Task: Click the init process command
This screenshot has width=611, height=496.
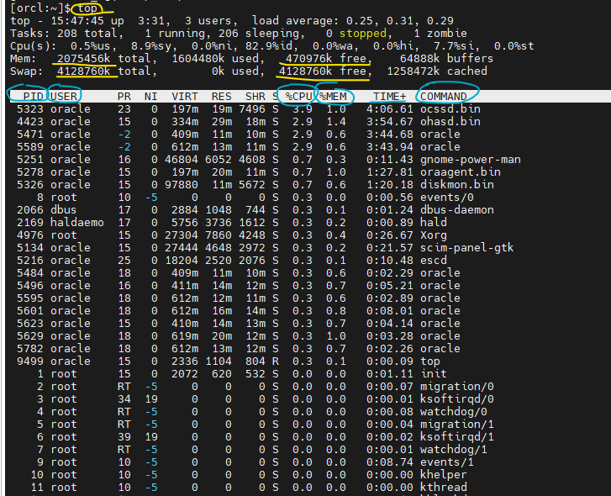Action: [x=434, y=373]
